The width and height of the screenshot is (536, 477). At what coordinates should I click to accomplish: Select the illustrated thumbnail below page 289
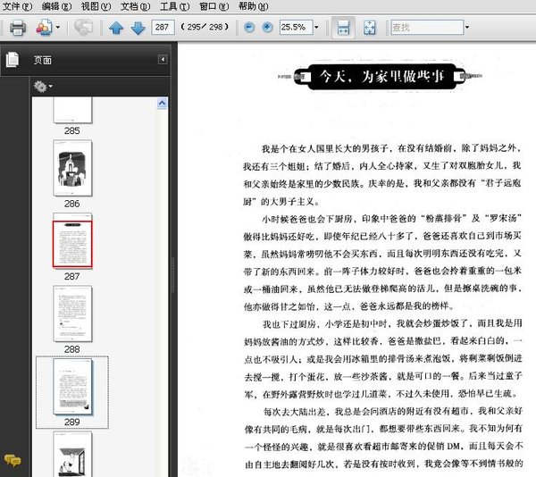pyautogui.click(x=72, y=454)
